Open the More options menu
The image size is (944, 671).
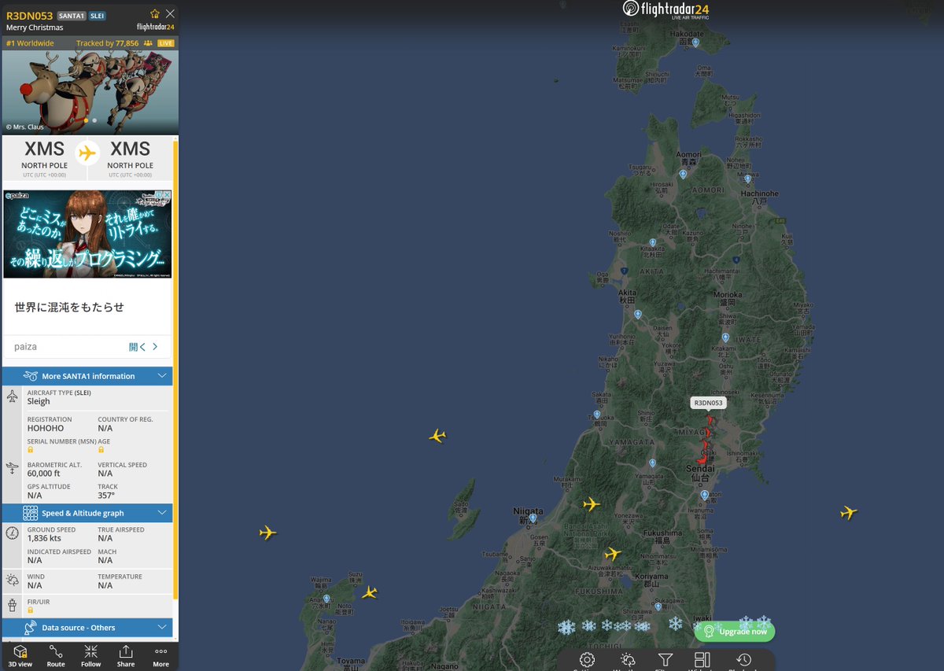point(161,657)
